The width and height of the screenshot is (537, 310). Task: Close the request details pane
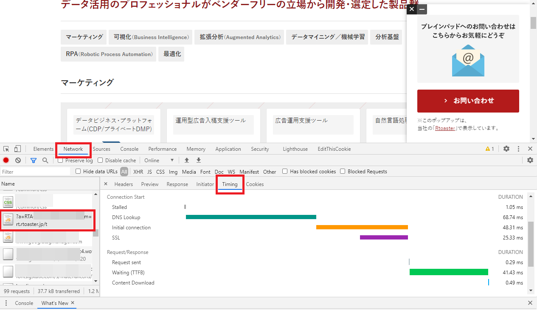[106, 184]
